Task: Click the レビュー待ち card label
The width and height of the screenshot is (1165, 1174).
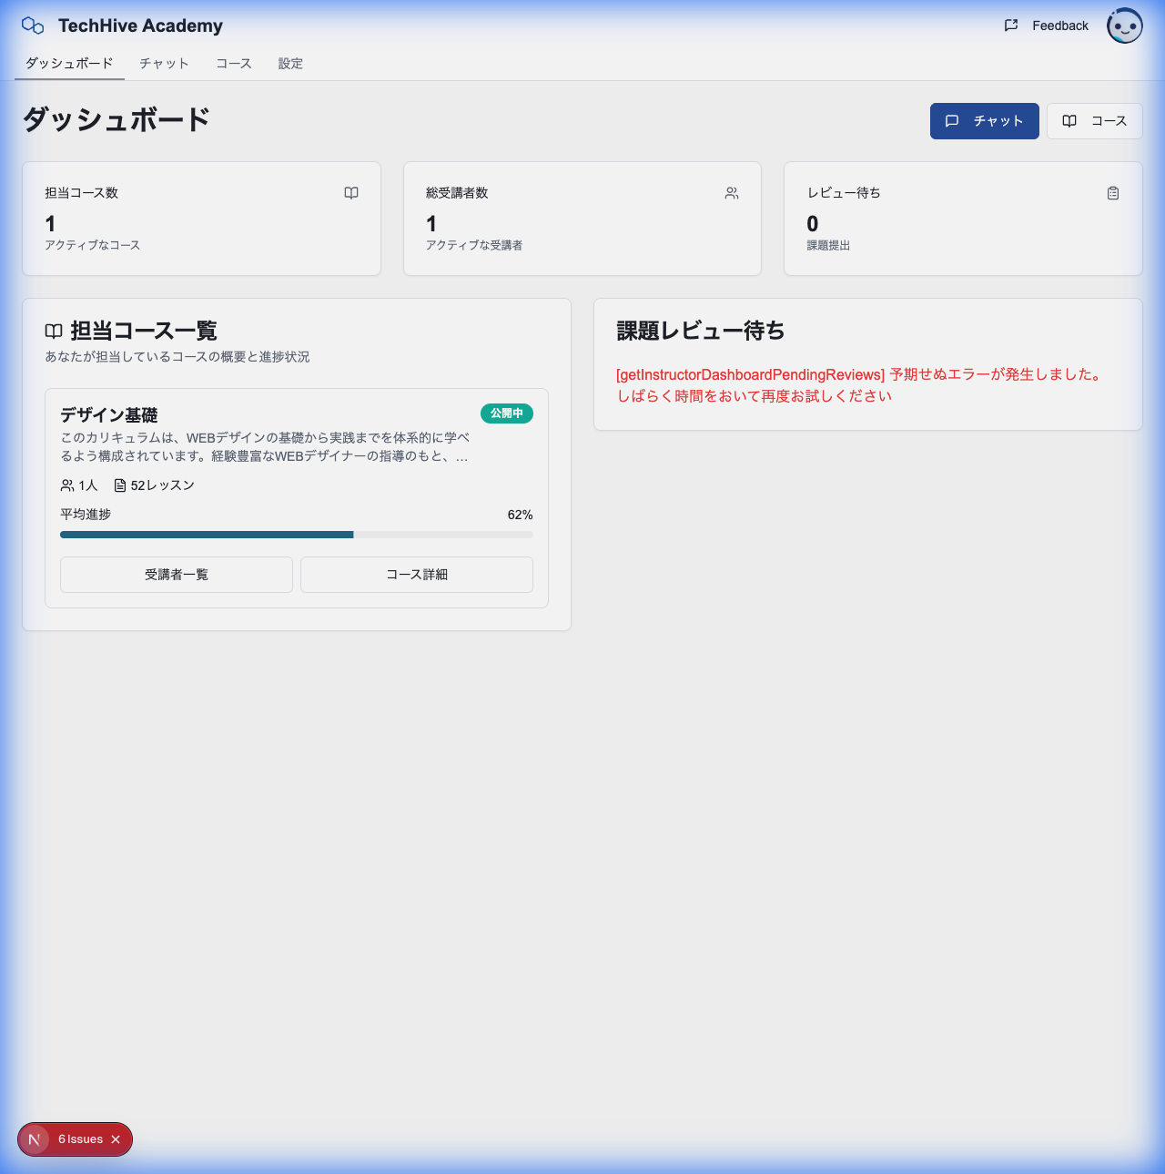Action: [x=844, y=193]
